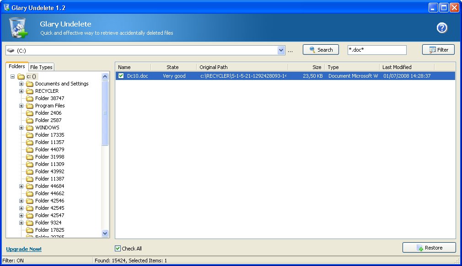Image resolution: width=462 pixels, height=266 pixels.
Task: Click the c: () root folder icon
Action: pyautogui.click(x=21, y=76)
